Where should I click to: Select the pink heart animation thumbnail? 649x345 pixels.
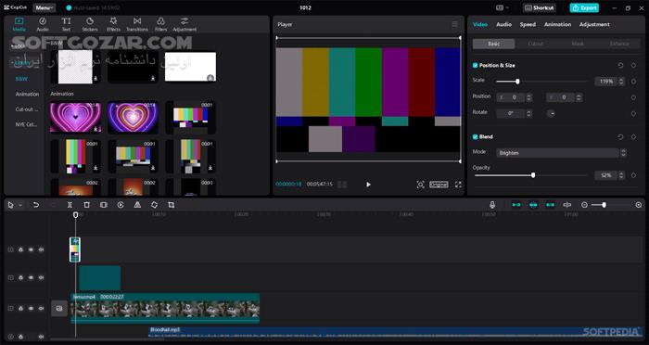click(x=75, y=118)
